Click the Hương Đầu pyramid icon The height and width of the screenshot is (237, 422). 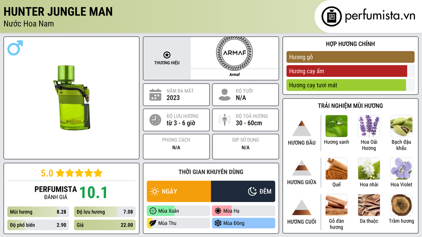click(x=302, y=128)
